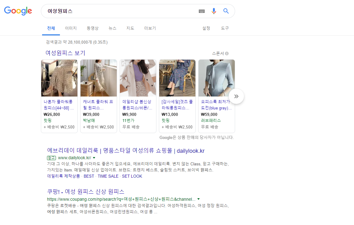
Task: Expand the dropdown arrow beside the coupang.com URL
Action: (x=199, y=199)
